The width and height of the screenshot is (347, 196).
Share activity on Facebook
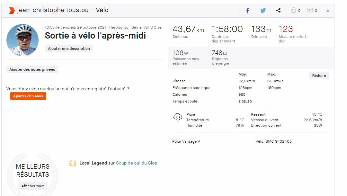click(x=248, y=11)
